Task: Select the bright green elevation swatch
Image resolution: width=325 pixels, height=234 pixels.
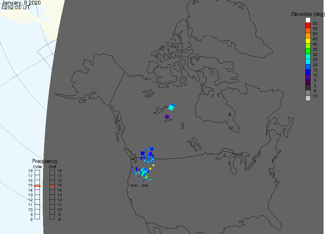Action: (308, 51)
